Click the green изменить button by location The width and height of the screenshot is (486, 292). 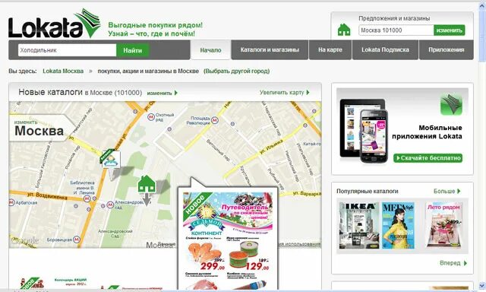click(x=449, y=30)
